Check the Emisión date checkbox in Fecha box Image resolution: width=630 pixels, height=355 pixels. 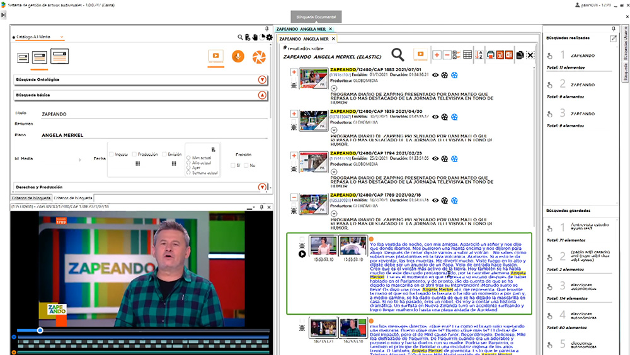pos(164,154)
